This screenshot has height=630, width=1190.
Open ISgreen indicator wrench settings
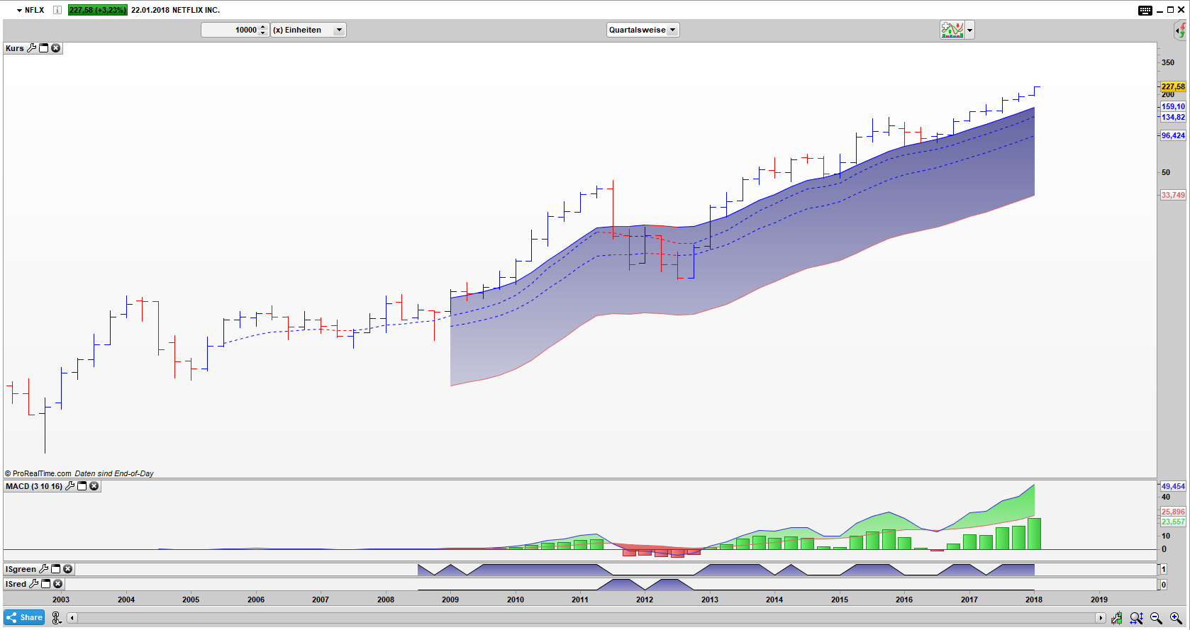tap(43, 569)
